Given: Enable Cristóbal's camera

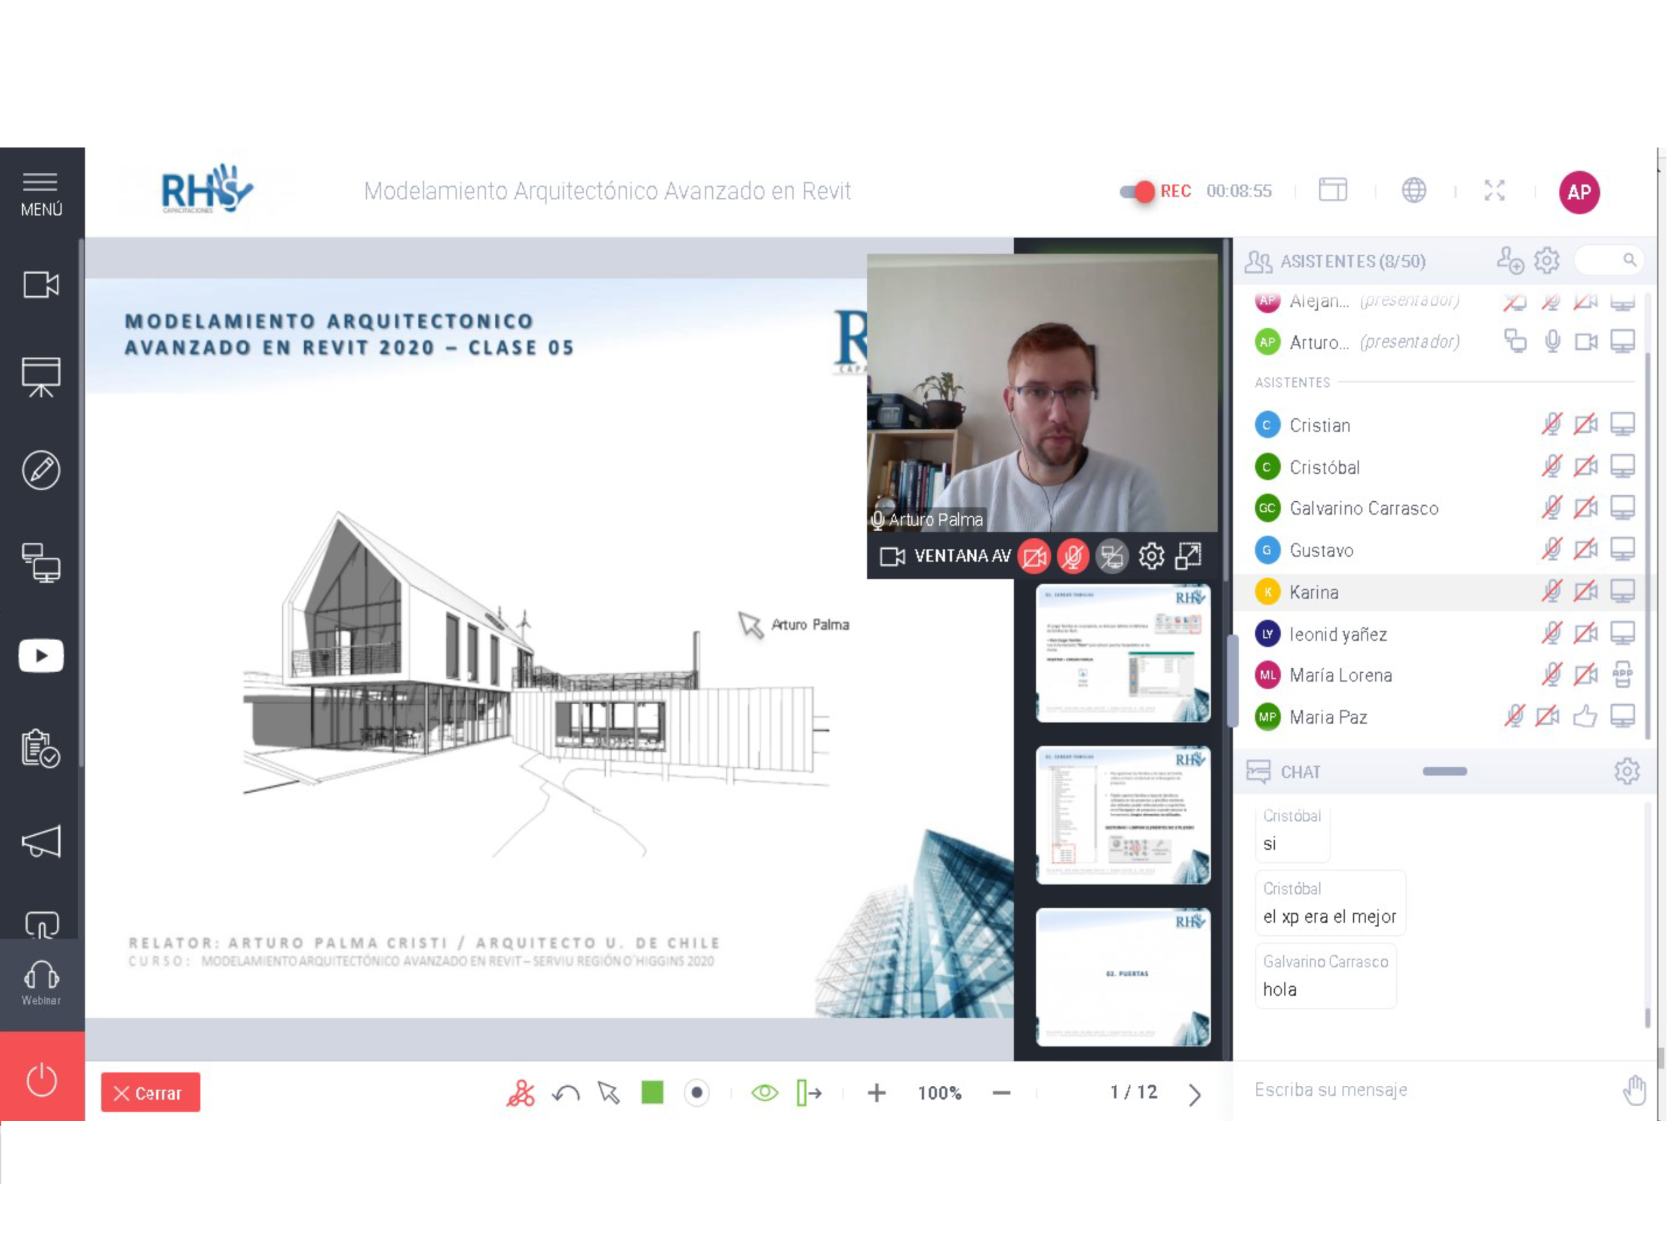Looking at the screenshot, I should 1585,467.
